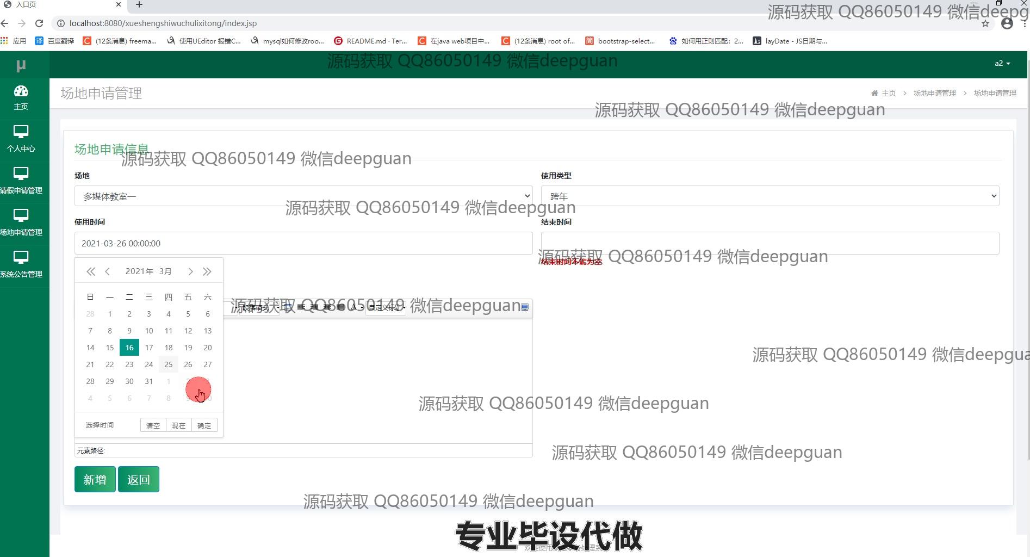Click the 主页 dashboard icon in sidebar
This screenshot has height=557, width=1030.
click(21, 91)
